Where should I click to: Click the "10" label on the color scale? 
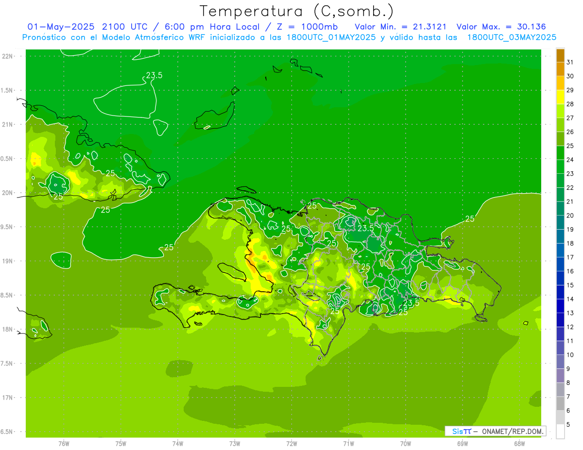pyautogui.click(x=570, y=355)
